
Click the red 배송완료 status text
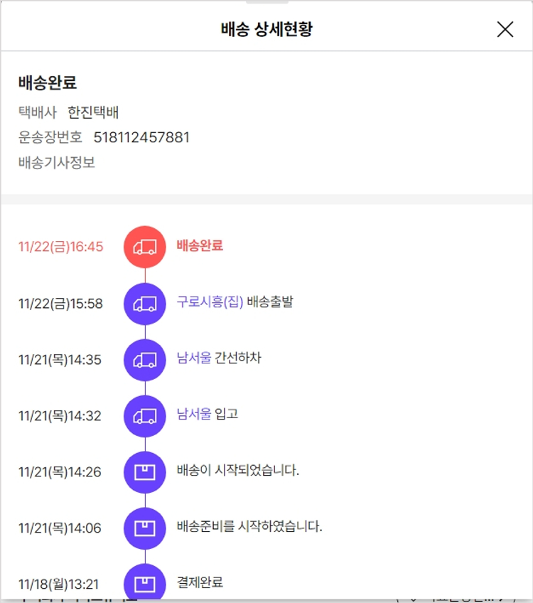(200, 246)
